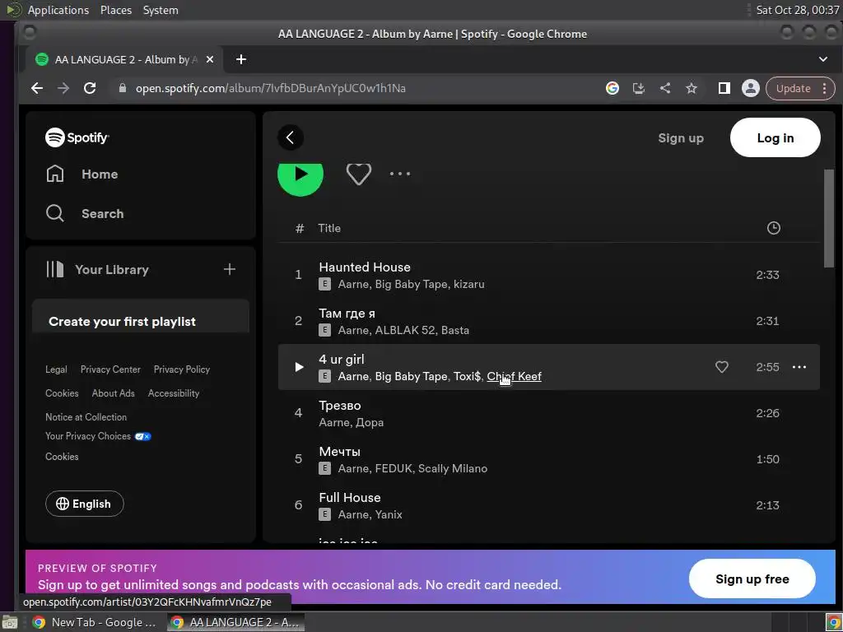
Task: Open a new browser tab
Action: tap(241, 59)
